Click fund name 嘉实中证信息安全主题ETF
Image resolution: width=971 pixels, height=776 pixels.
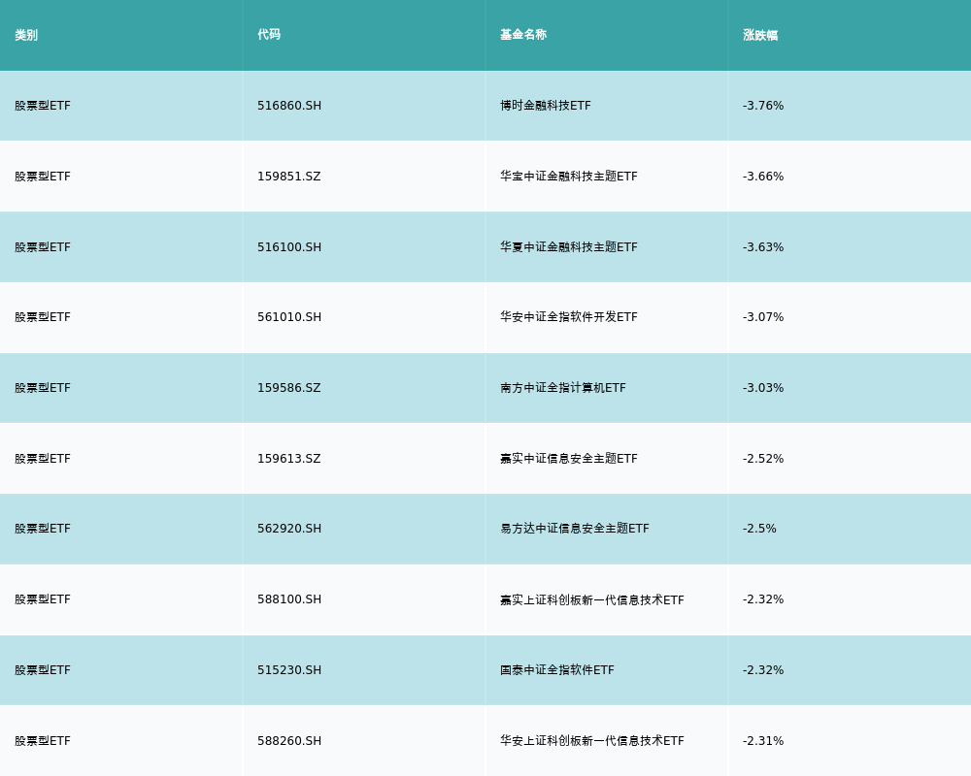pyautogui.click(x=568, y=459)
